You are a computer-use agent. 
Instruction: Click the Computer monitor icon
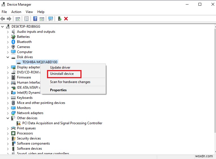[x=13, y=52]
